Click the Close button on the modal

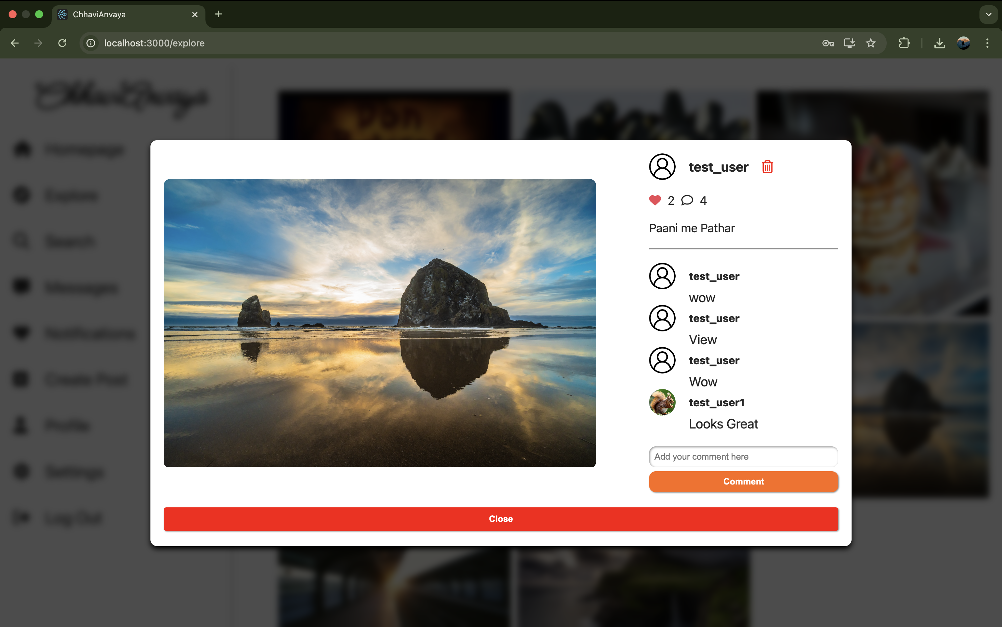[500, 519]
